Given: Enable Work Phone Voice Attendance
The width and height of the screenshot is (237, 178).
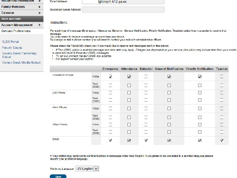Looking at the screenshot, I should tap(129, 108).
